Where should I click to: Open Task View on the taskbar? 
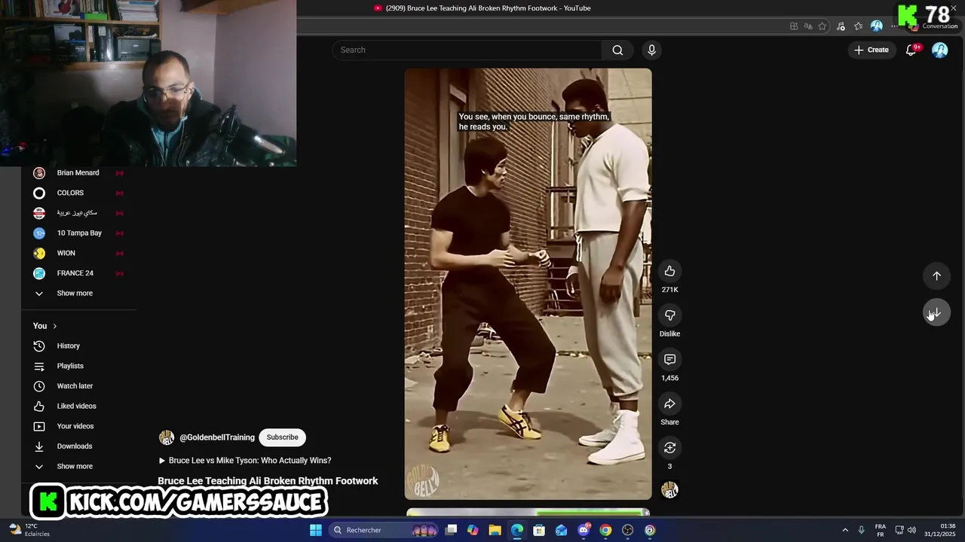[x=451, y=530]
